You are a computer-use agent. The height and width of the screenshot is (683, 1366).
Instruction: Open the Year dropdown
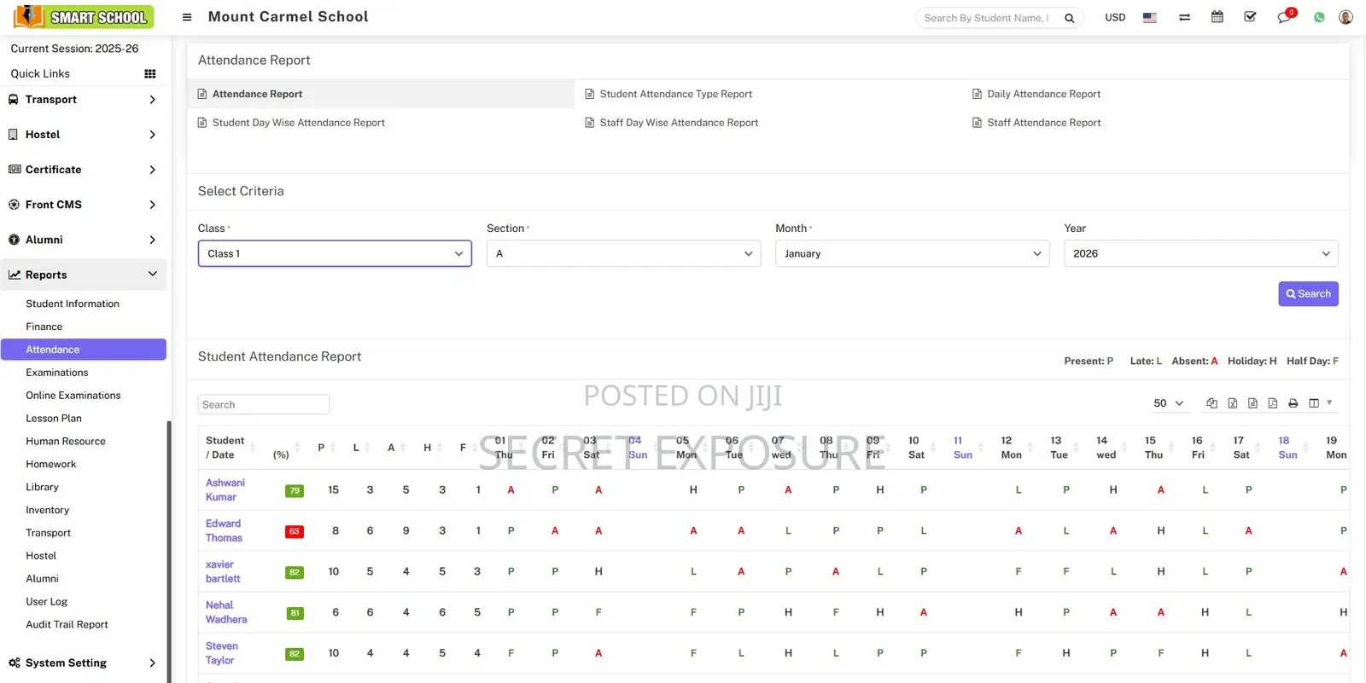(1200, 253)
